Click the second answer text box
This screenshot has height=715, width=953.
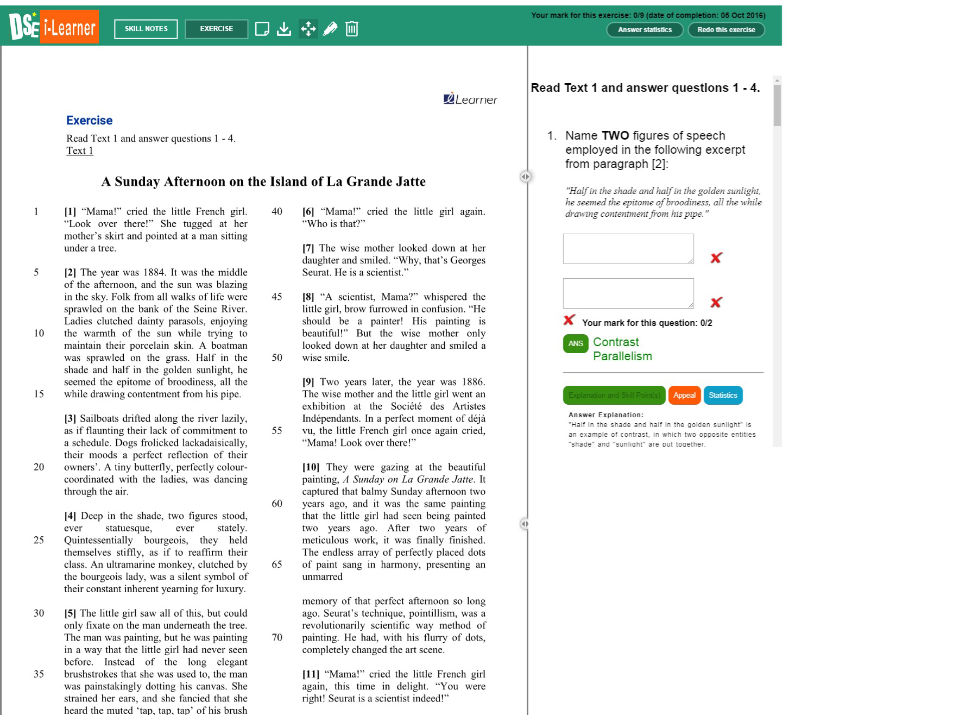pos(628,293)
